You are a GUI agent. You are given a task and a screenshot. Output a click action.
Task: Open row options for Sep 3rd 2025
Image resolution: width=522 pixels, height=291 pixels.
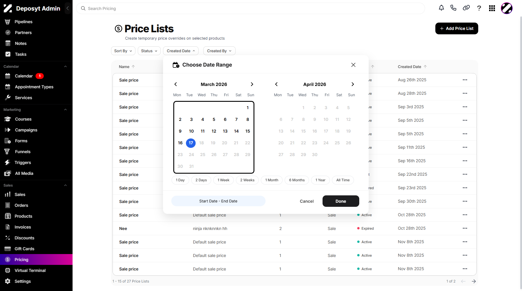465,107
